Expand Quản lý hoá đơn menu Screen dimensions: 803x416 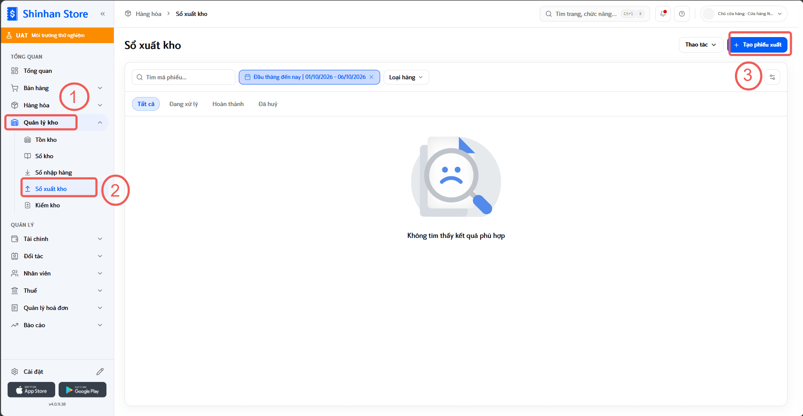[x=57, y=308]
